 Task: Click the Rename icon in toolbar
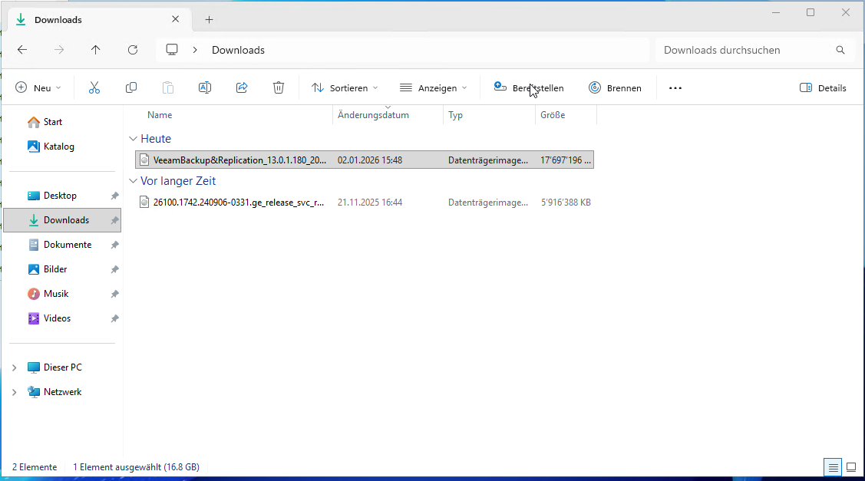pos(205,88)
